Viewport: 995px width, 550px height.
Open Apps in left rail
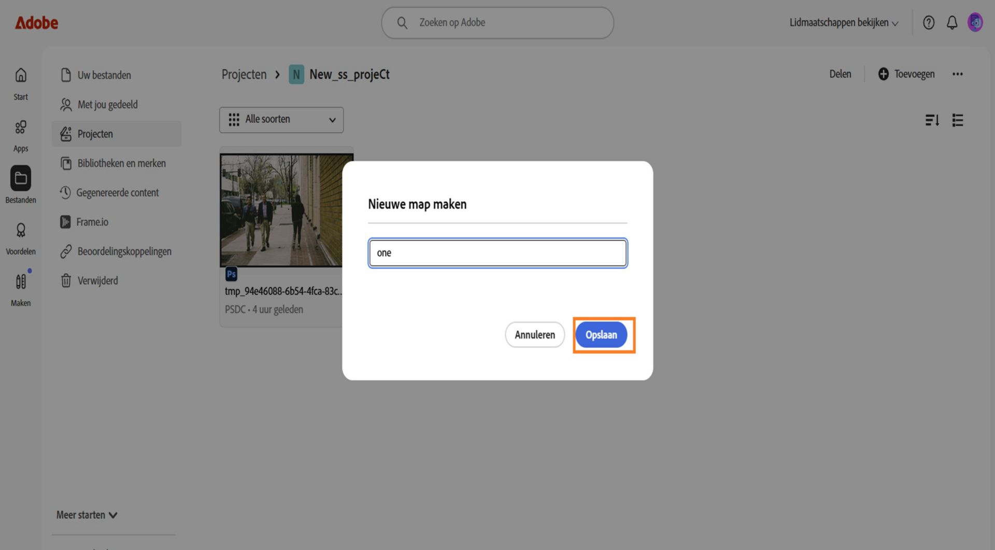[x=21, y=136]
